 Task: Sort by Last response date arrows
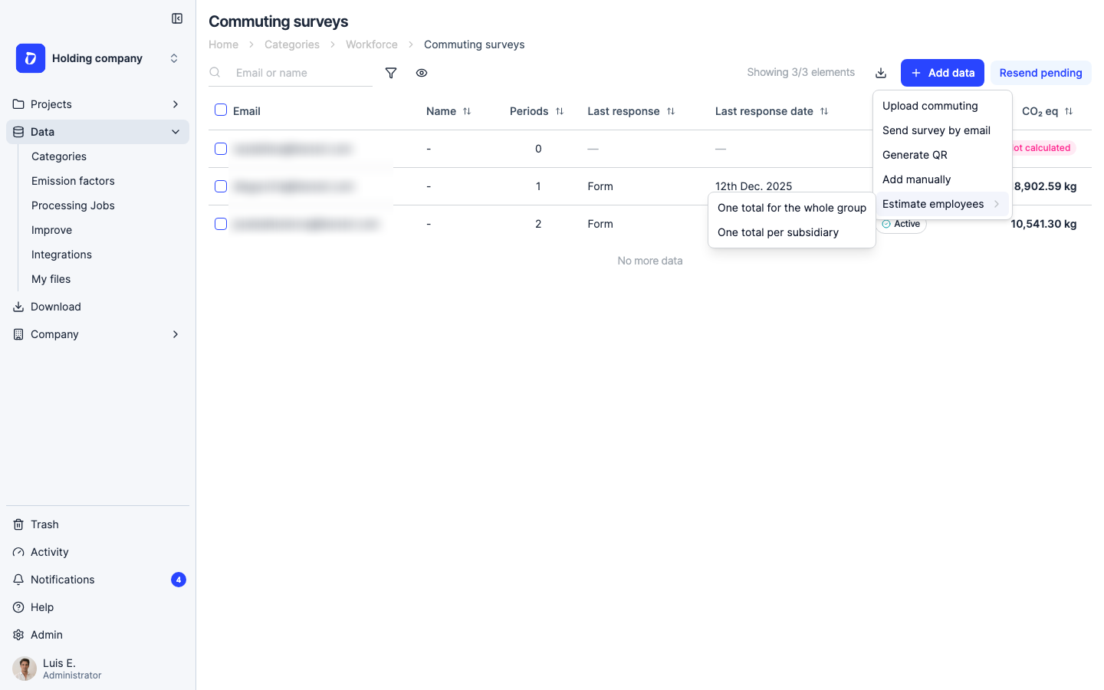pyautogui.click(x=824, y=111)
